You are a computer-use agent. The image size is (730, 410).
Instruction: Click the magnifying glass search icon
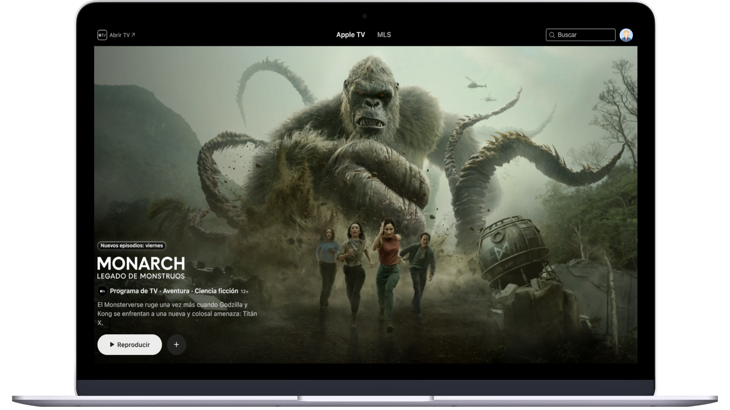pos(552,35)
